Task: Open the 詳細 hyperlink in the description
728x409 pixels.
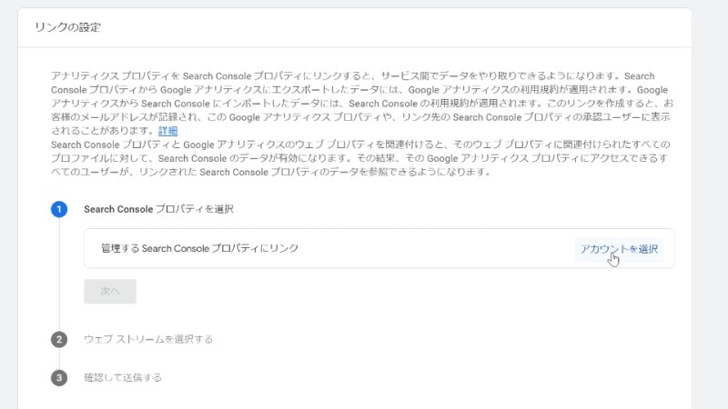Action: pos(167,131)
